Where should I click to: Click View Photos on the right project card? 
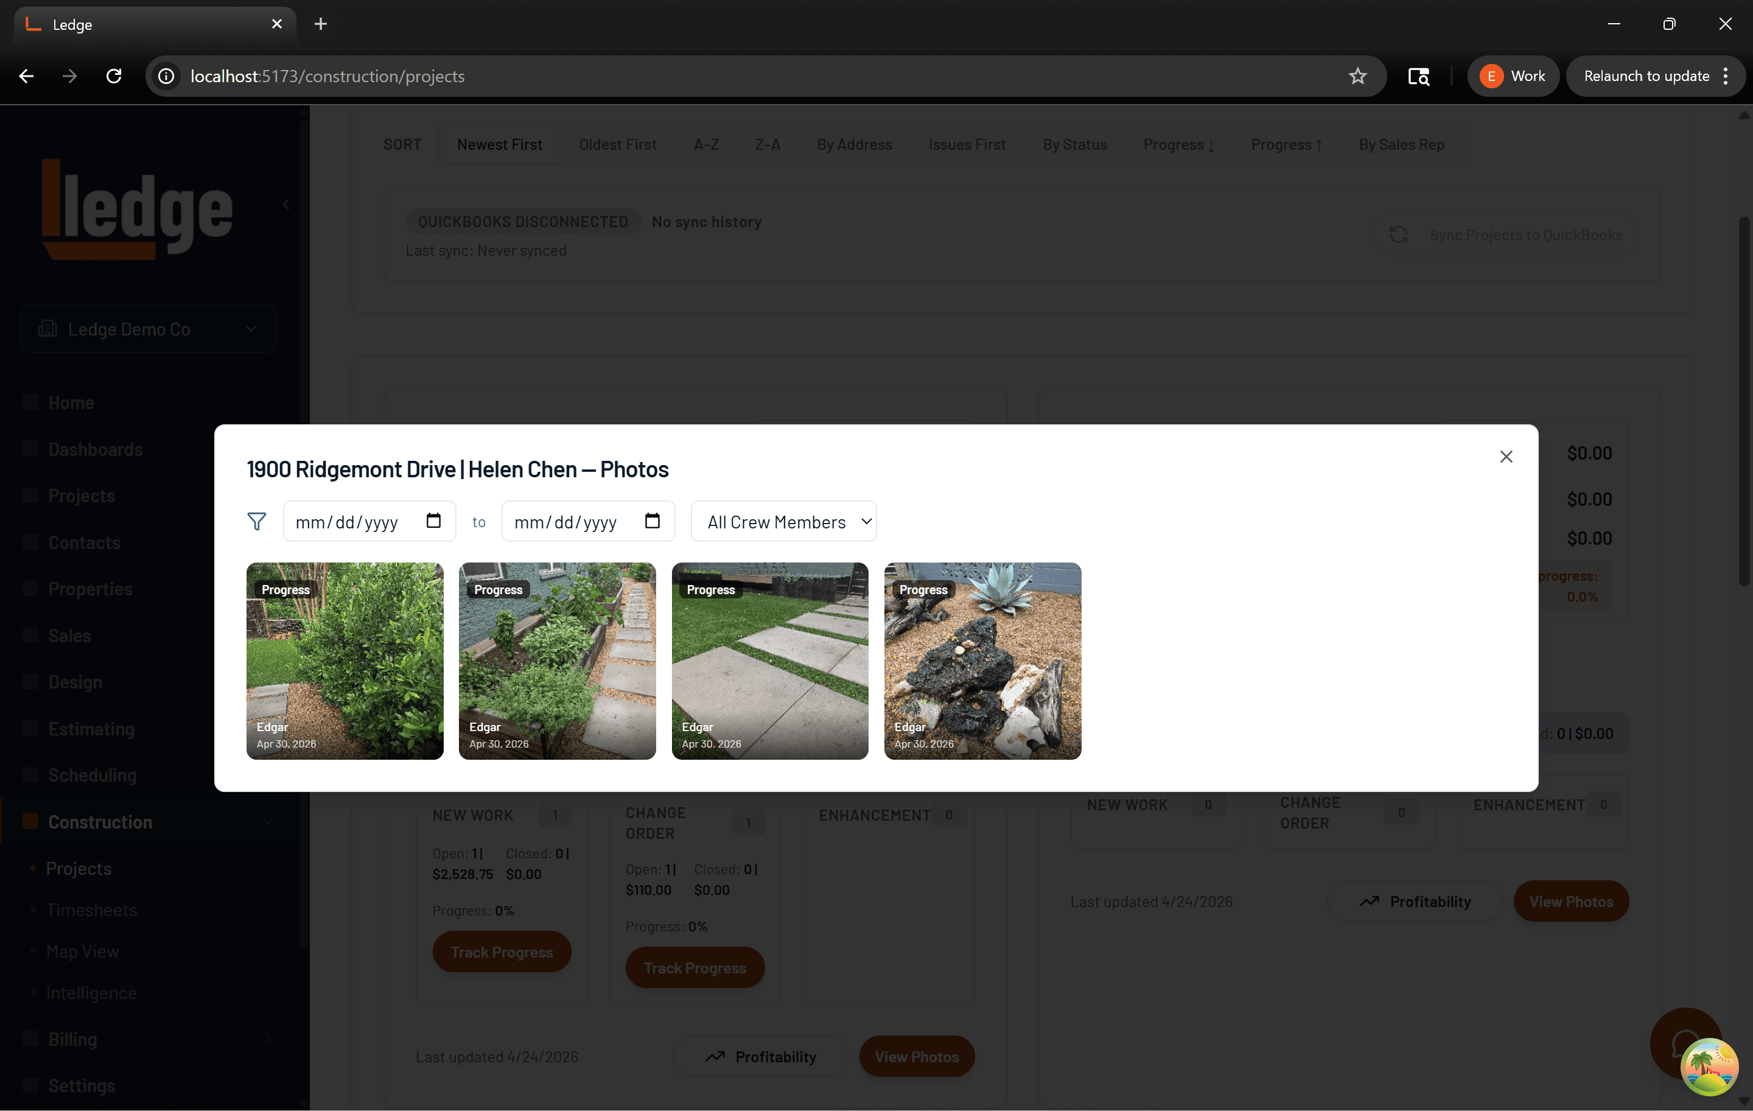tap(1571, 902)
